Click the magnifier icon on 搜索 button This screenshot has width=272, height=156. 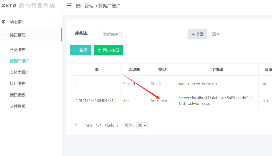click(193, 34)
